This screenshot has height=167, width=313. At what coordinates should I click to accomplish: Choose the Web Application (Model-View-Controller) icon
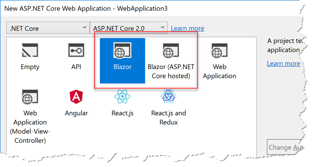tap(30, 97)
